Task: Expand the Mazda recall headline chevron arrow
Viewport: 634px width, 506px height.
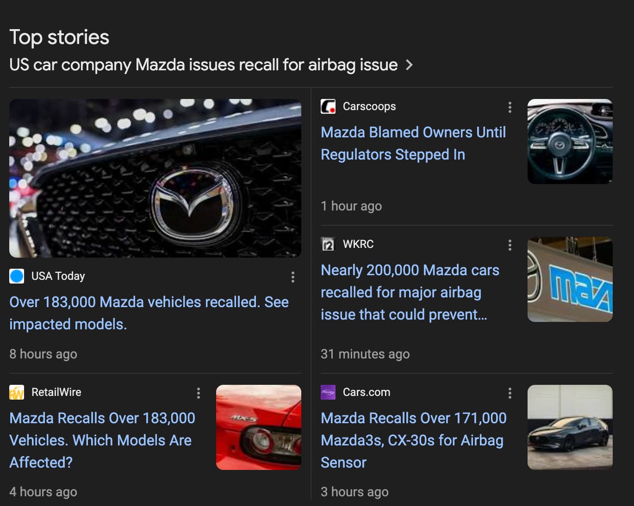Action: [x=409, y=65]
